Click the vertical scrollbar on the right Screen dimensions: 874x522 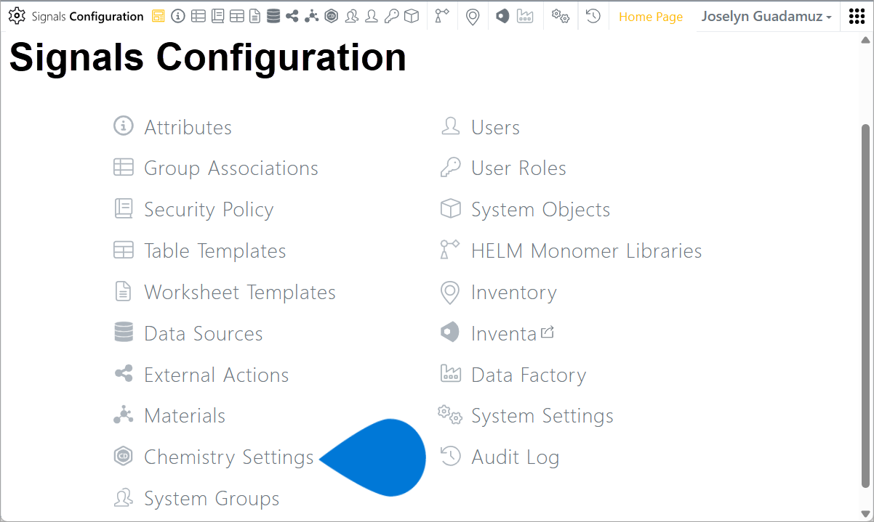pyautogui.click(x=865, y=305)
